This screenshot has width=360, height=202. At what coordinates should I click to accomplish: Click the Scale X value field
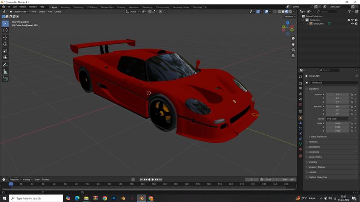pos(337,123)
